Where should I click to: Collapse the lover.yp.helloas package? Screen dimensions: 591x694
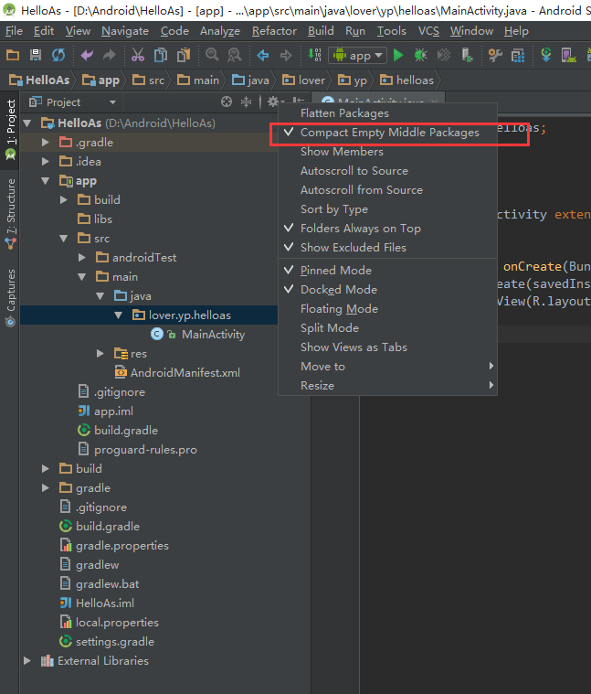pyautogui.click(x=118, y=315)
